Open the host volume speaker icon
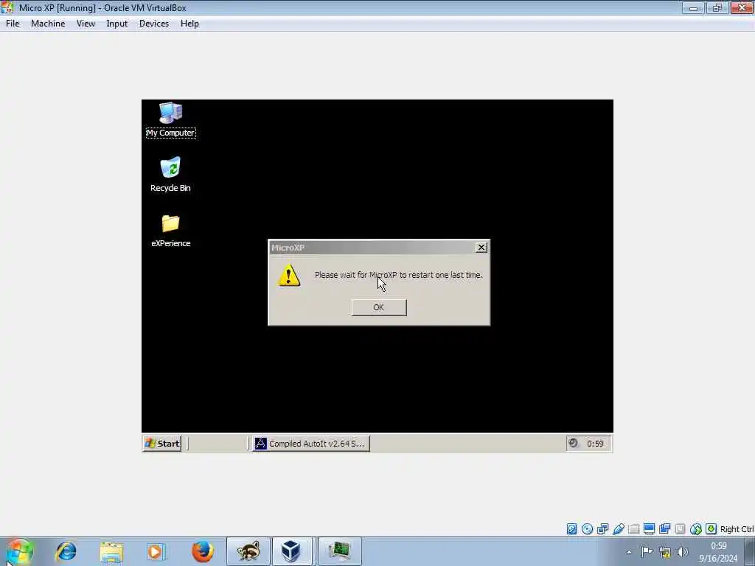This screenshot has height=566, width=755. click(x=682, y=552)
